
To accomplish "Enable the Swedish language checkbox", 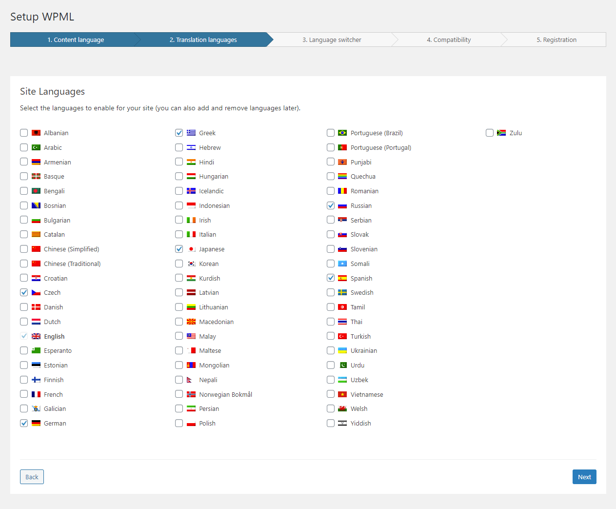I will (331, 292).
